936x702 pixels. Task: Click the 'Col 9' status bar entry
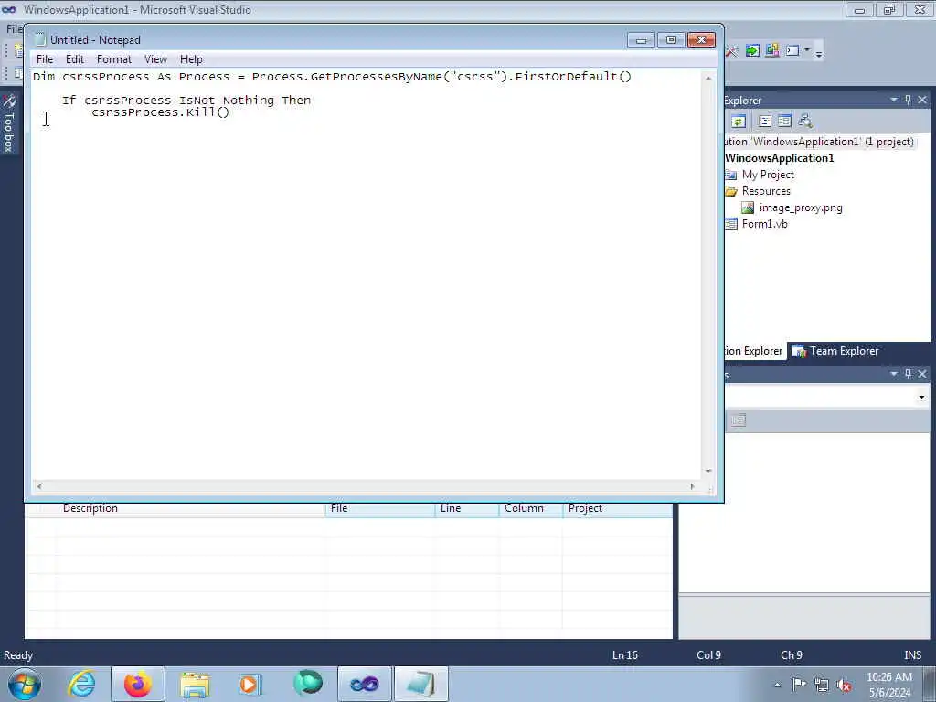coord(708,655)
